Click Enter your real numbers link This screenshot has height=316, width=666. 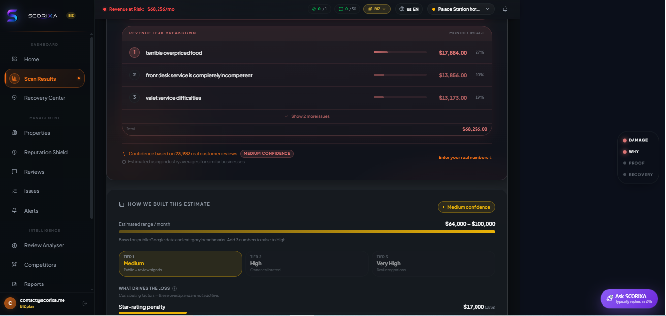pyautogui.click(x=465, y=158)
